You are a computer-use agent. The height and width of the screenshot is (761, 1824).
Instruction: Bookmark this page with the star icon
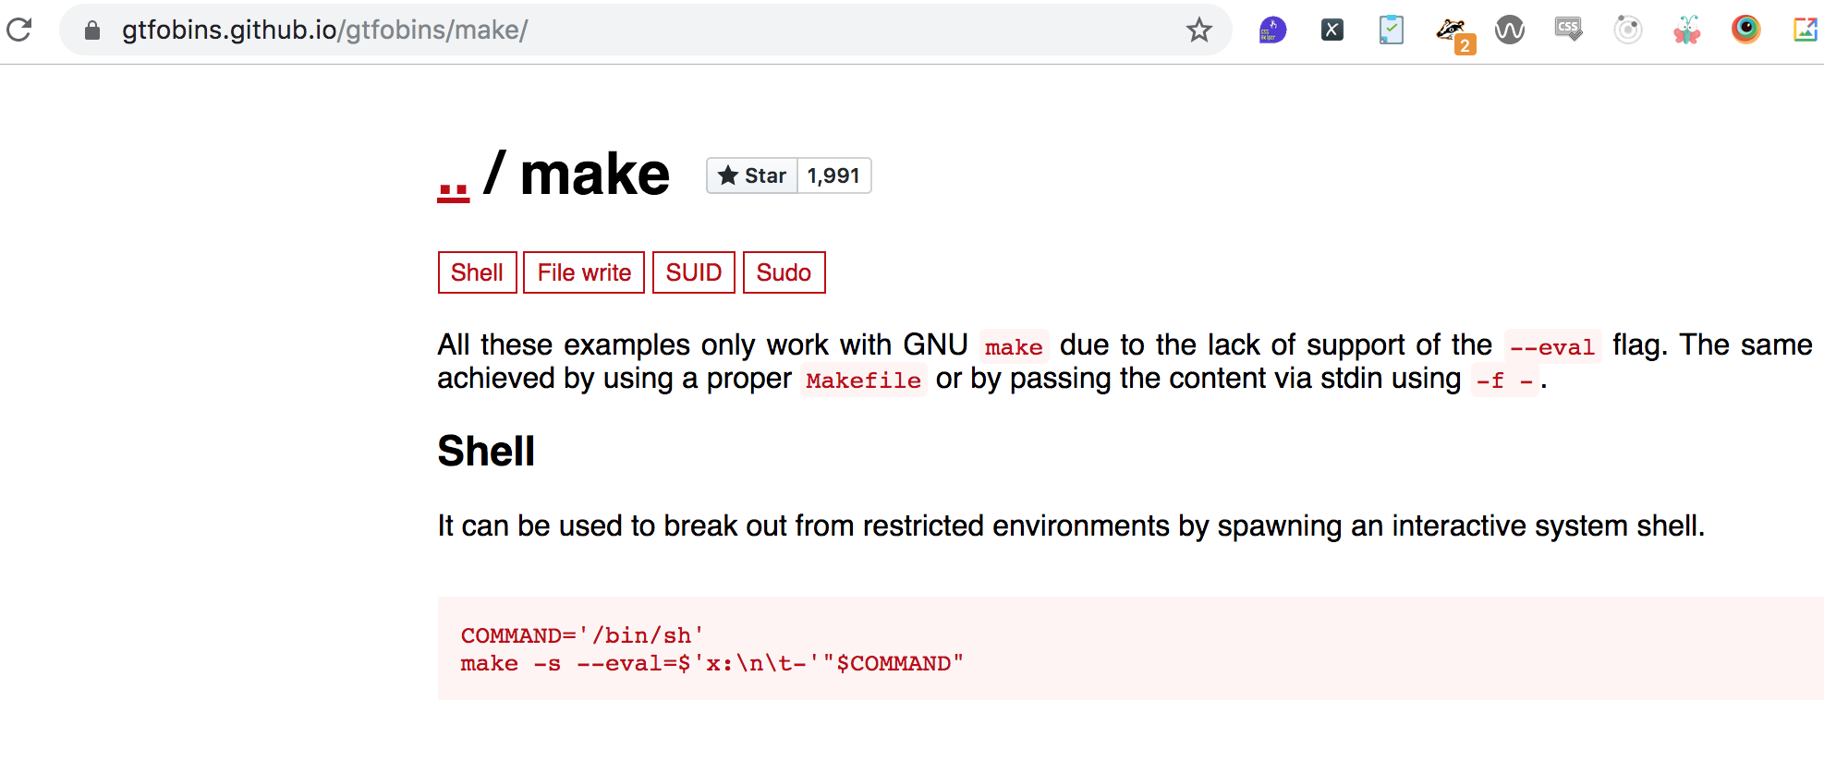pyautogui.click(x=1199, y=30)
